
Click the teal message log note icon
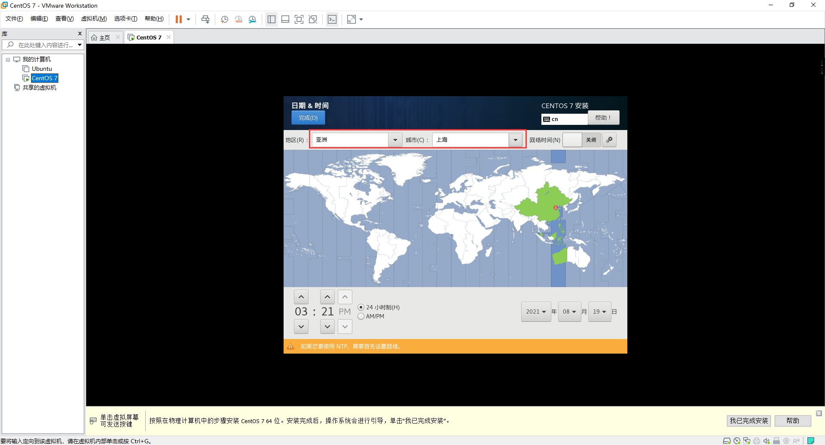811,441
